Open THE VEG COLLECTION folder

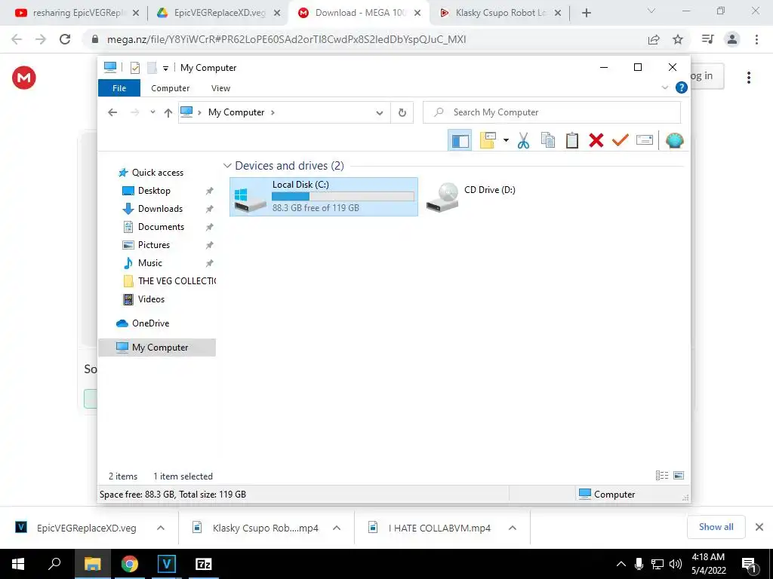click(x=177, y=281)
